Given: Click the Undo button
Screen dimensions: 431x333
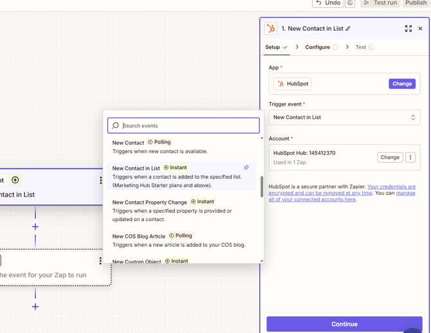Looking at the screenshot, I should coord(328,3).
